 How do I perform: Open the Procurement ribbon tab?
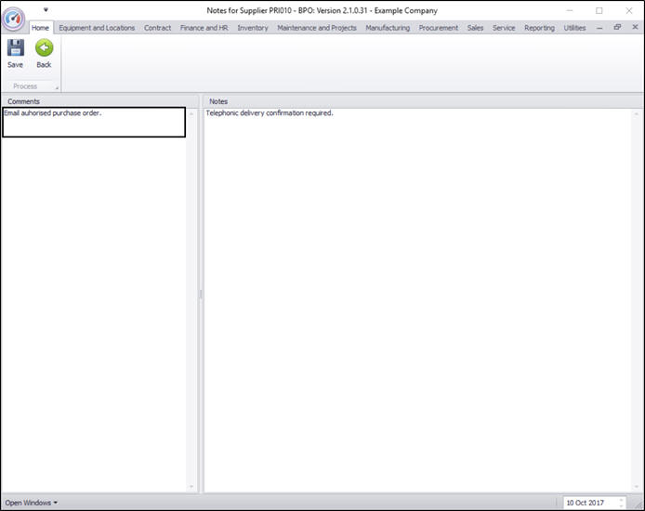pos(439,28)
